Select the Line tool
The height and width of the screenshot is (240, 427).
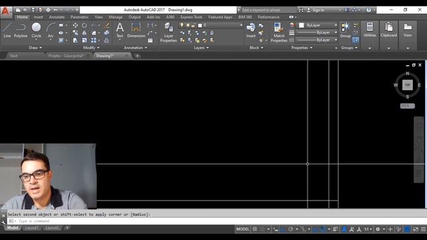click(x=7, y=30)
